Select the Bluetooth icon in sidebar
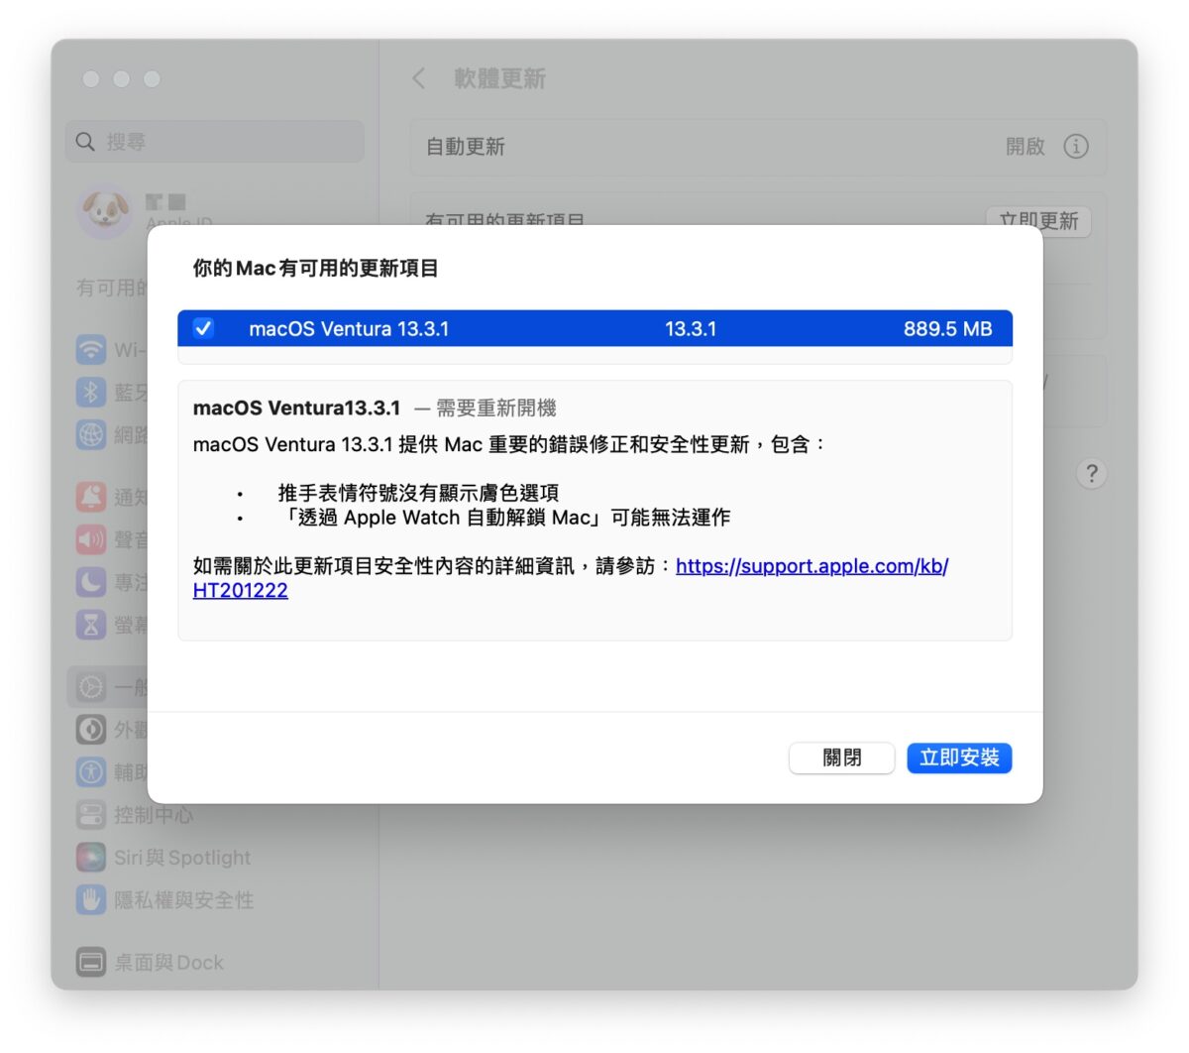 91,392
